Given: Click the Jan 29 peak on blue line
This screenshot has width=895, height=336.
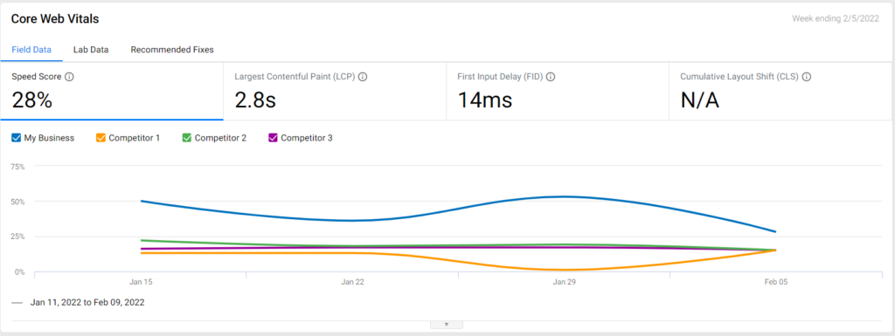Looking at the screenshot, I should [564, 197].
